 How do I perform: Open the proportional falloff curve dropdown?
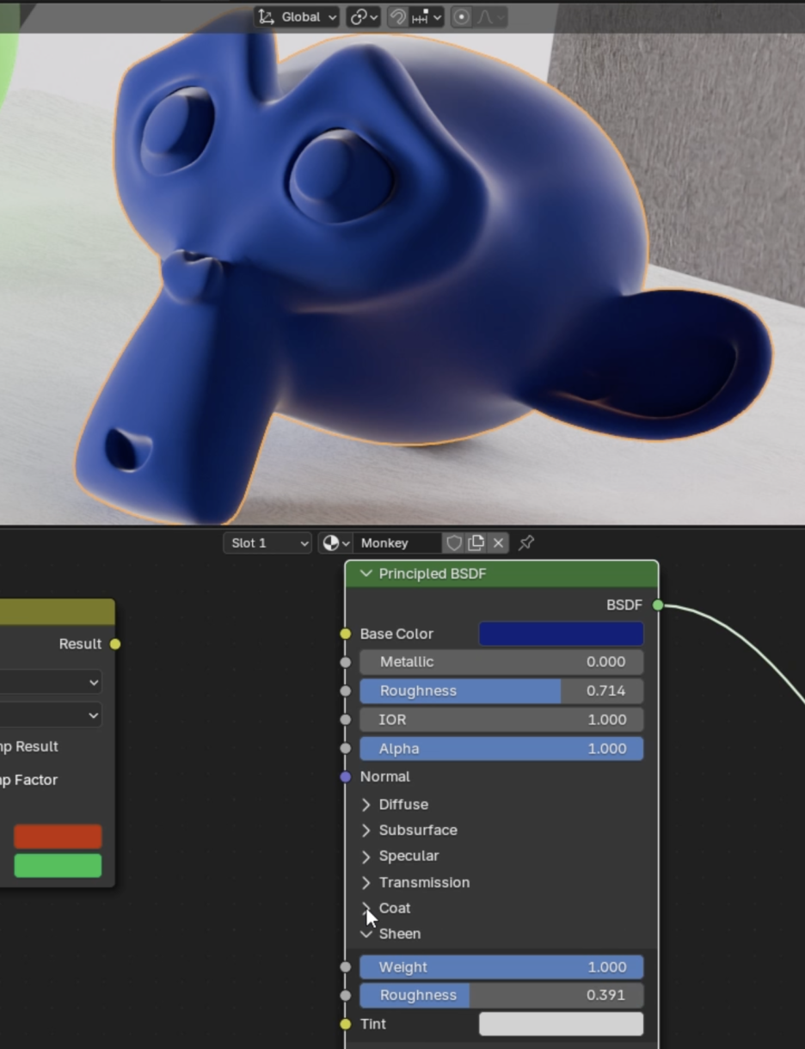pos(489,17)
